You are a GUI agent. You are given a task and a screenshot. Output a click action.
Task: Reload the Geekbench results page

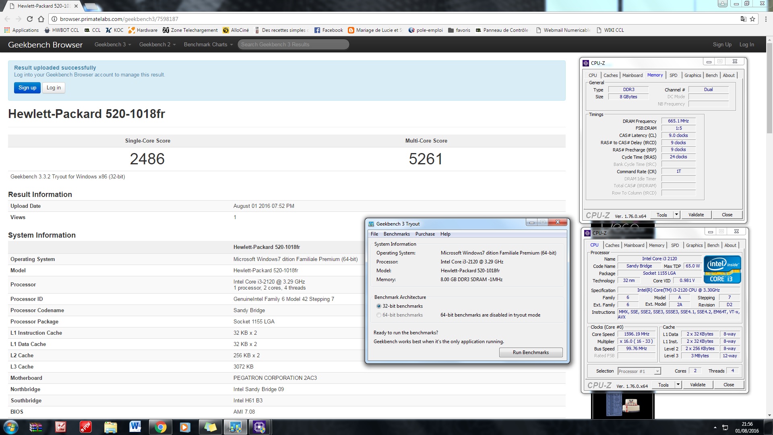tap(29, 19)
